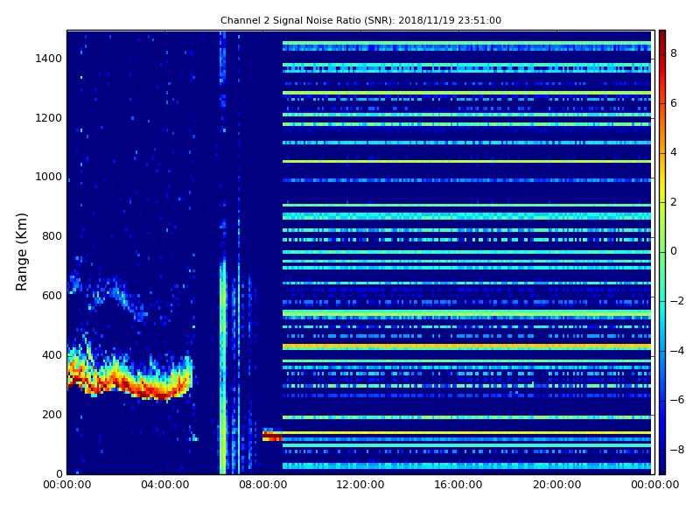This screenshot has height=525, width=700.
Task: Click the 16:00:00 time axis label
Action: (x=458, y=485)
